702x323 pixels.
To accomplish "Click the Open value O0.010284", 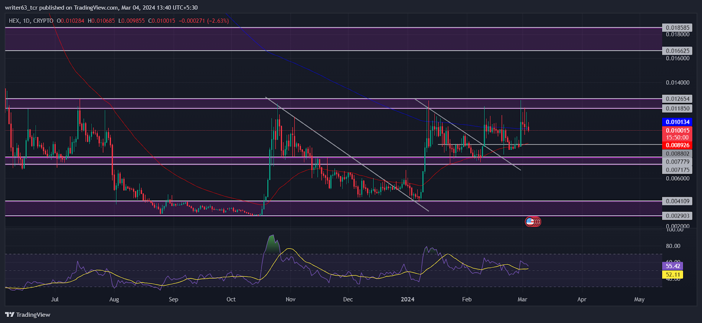I will pyautogui.click(x=70, y=21).
